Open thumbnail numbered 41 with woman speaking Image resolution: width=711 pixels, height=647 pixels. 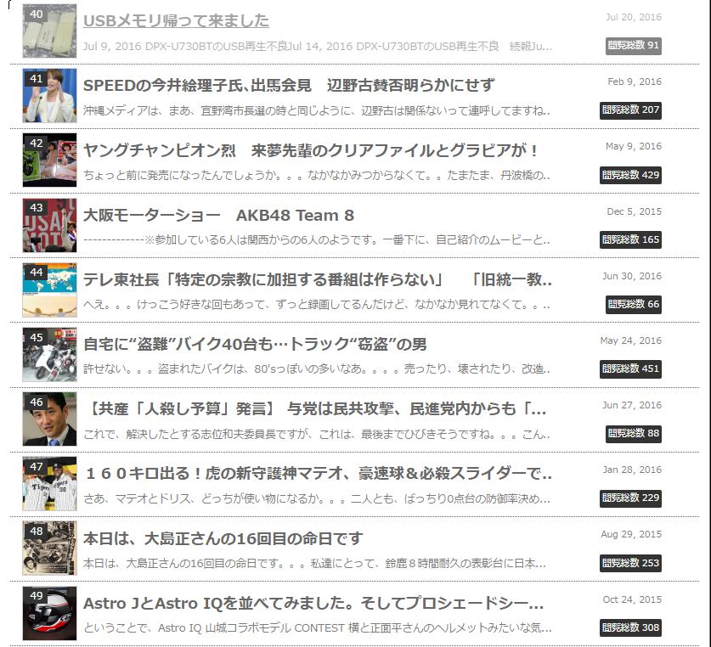click(x=49, y=96)
